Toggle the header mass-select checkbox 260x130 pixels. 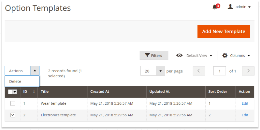pyautogui.click(x=10, y=92)
